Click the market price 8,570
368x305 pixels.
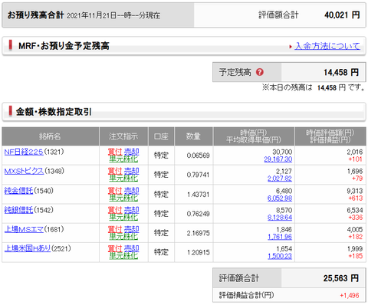pyautogui.click(x=284, y=210)
